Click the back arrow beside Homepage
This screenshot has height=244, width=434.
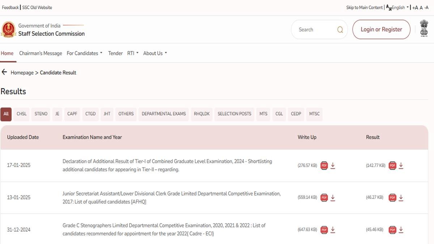pos(4,72)
